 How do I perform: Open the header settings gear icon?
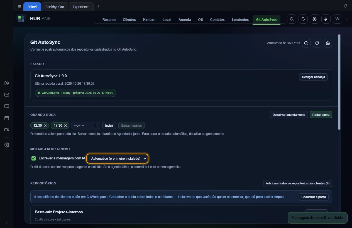[314, 19]
